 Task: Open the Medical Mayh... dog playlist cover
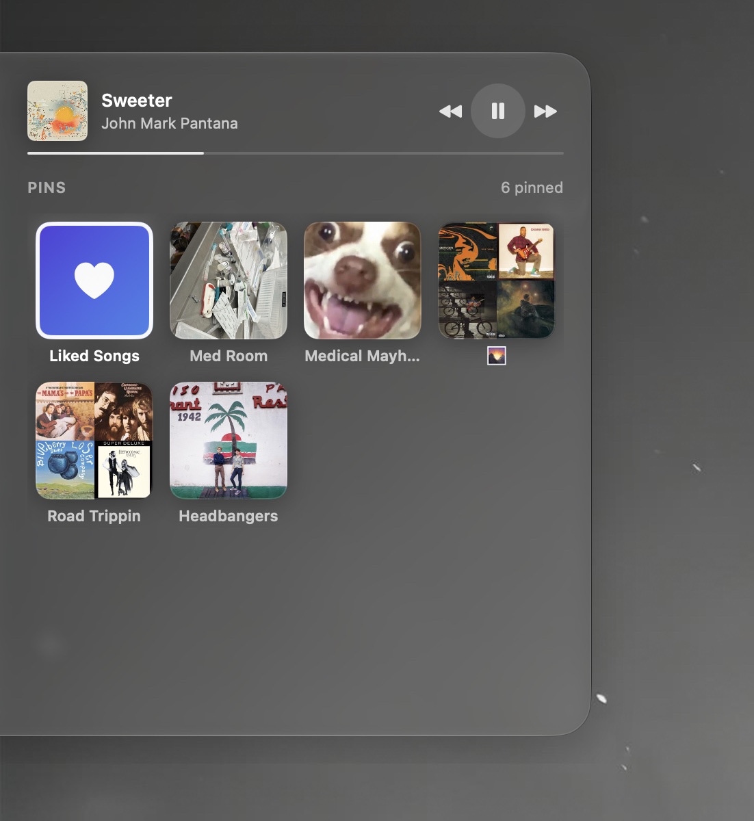click(x=363, y=281)
